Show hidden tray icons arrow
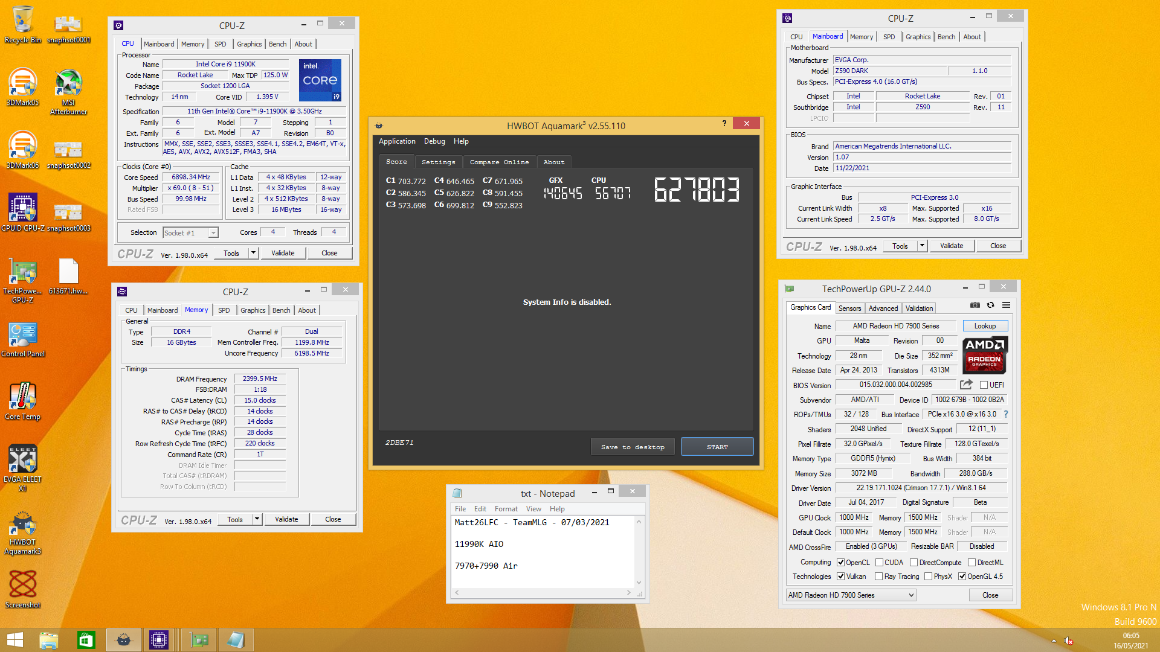 (1054, 641)
